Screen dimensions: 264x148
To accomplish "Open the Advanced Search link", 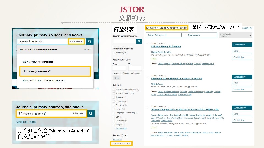I will (26, 122).
